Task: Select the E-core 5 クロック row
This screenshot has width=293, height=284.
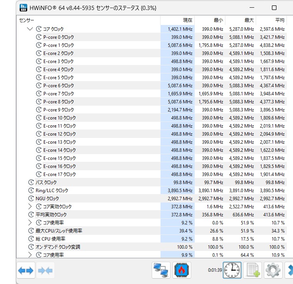Action: click(161, 77)
